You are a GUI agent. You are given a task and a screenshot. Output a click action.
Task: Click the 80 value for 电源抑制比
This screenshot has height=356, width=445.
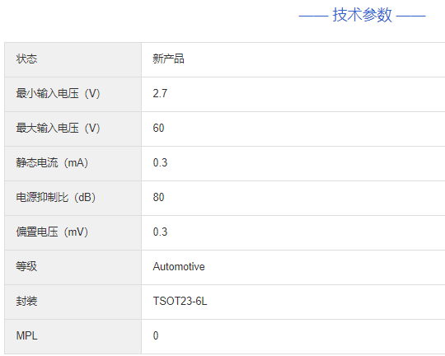click(158, 197)
